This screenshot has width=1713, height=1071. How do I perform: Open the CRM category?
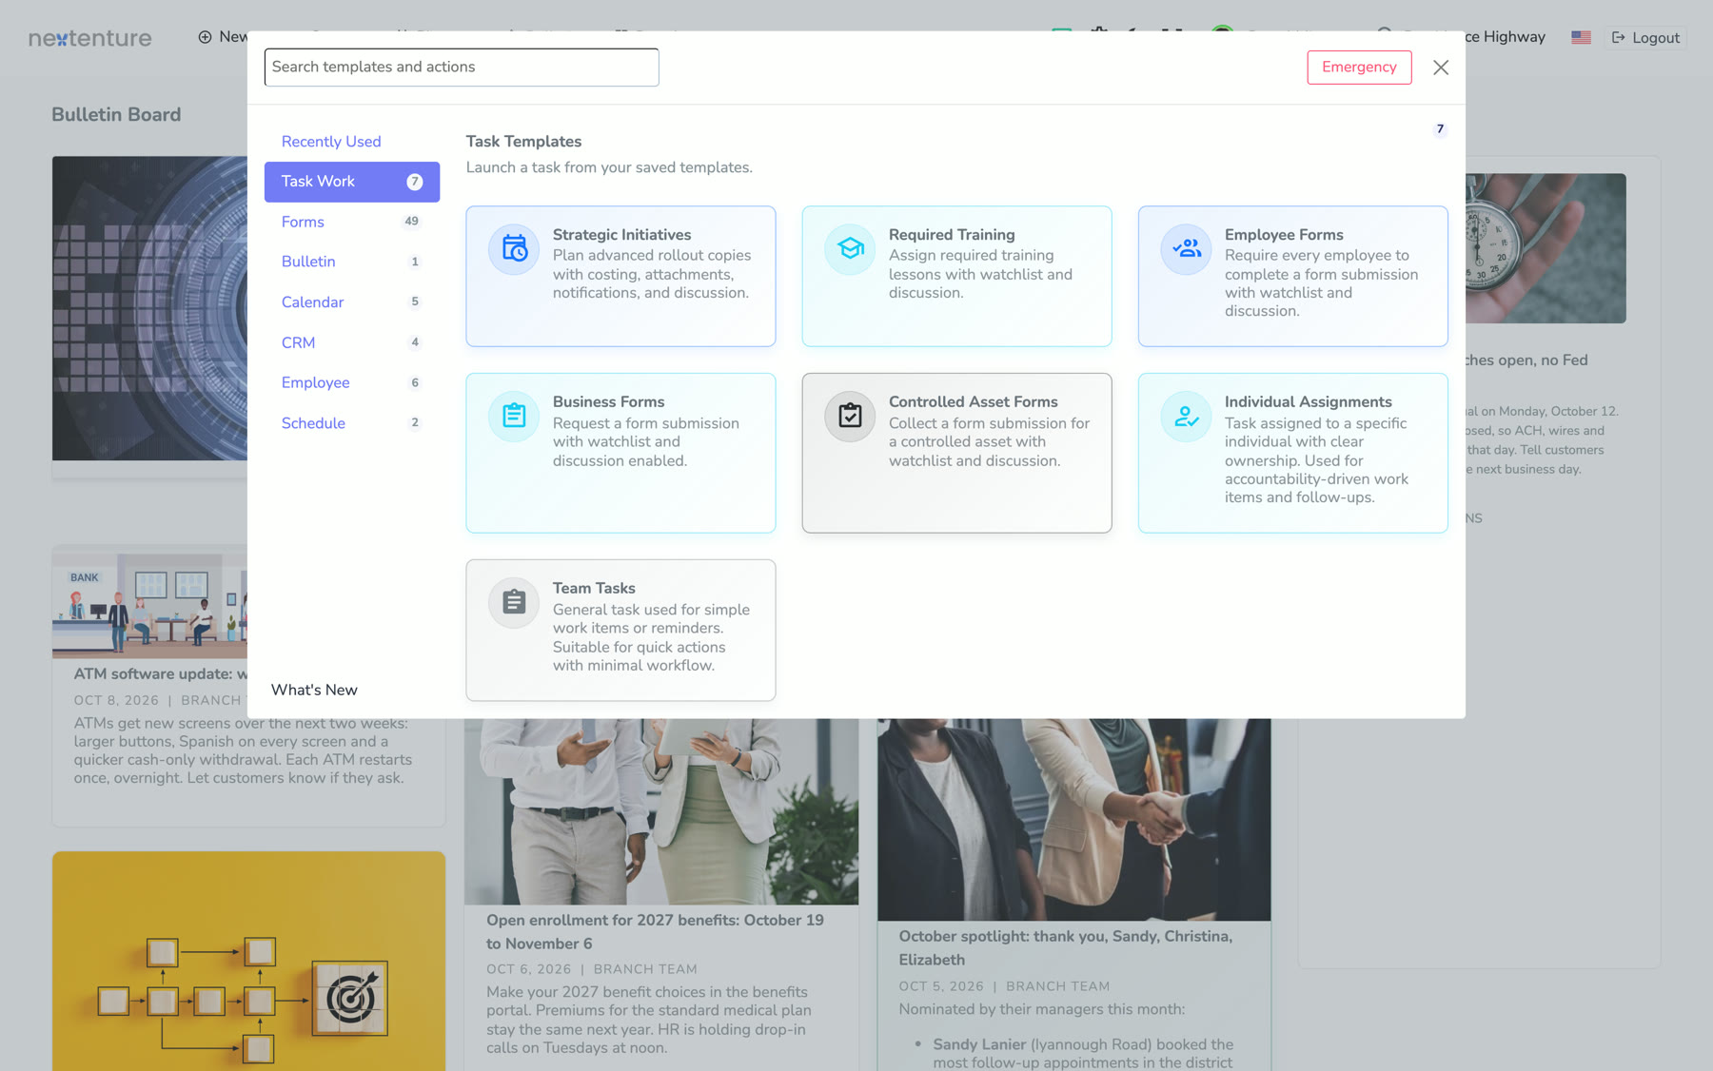coord(352,342)
